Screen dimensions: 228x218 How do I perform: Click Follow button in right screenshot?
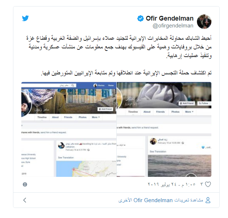tap(203, 103)
